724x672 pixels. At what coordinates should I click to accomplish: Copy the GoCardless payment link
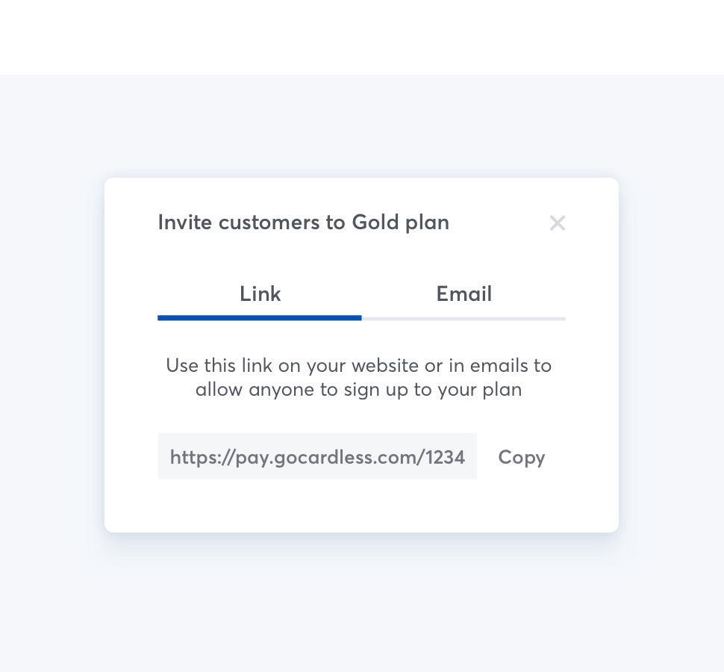tap(521, 457)
